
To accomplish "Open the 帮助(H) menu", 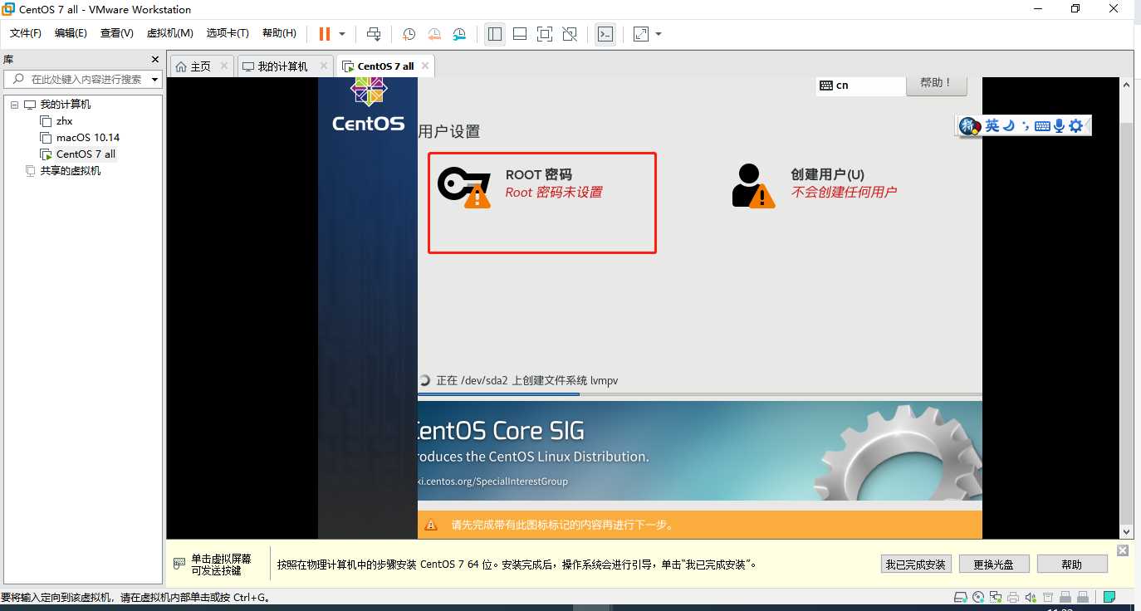I will click(279, 33).
